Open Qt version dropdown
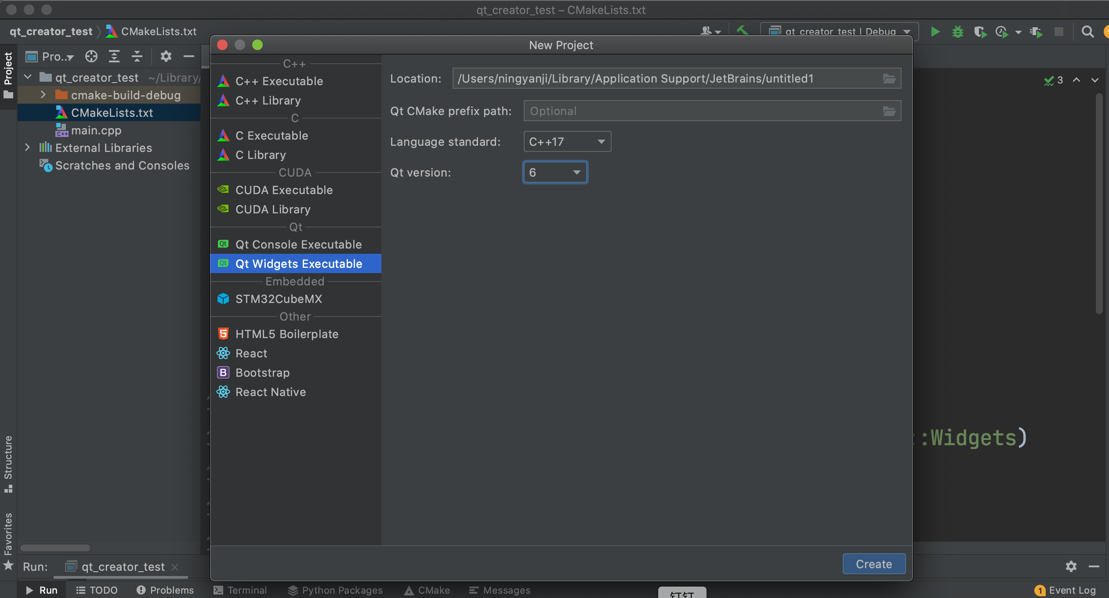The height and width of the screenshot is (598, 1109). 555,173
